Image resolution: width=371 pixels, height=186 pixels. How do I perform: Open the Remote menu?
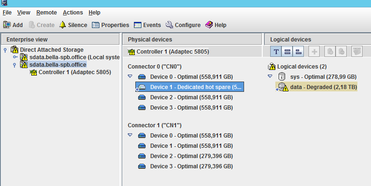[47, 13]
